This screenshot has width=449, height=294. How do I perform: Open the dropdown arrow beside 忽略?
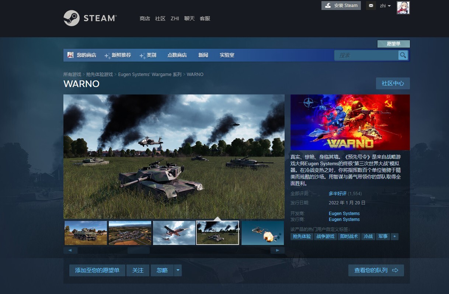coord(178,270)
